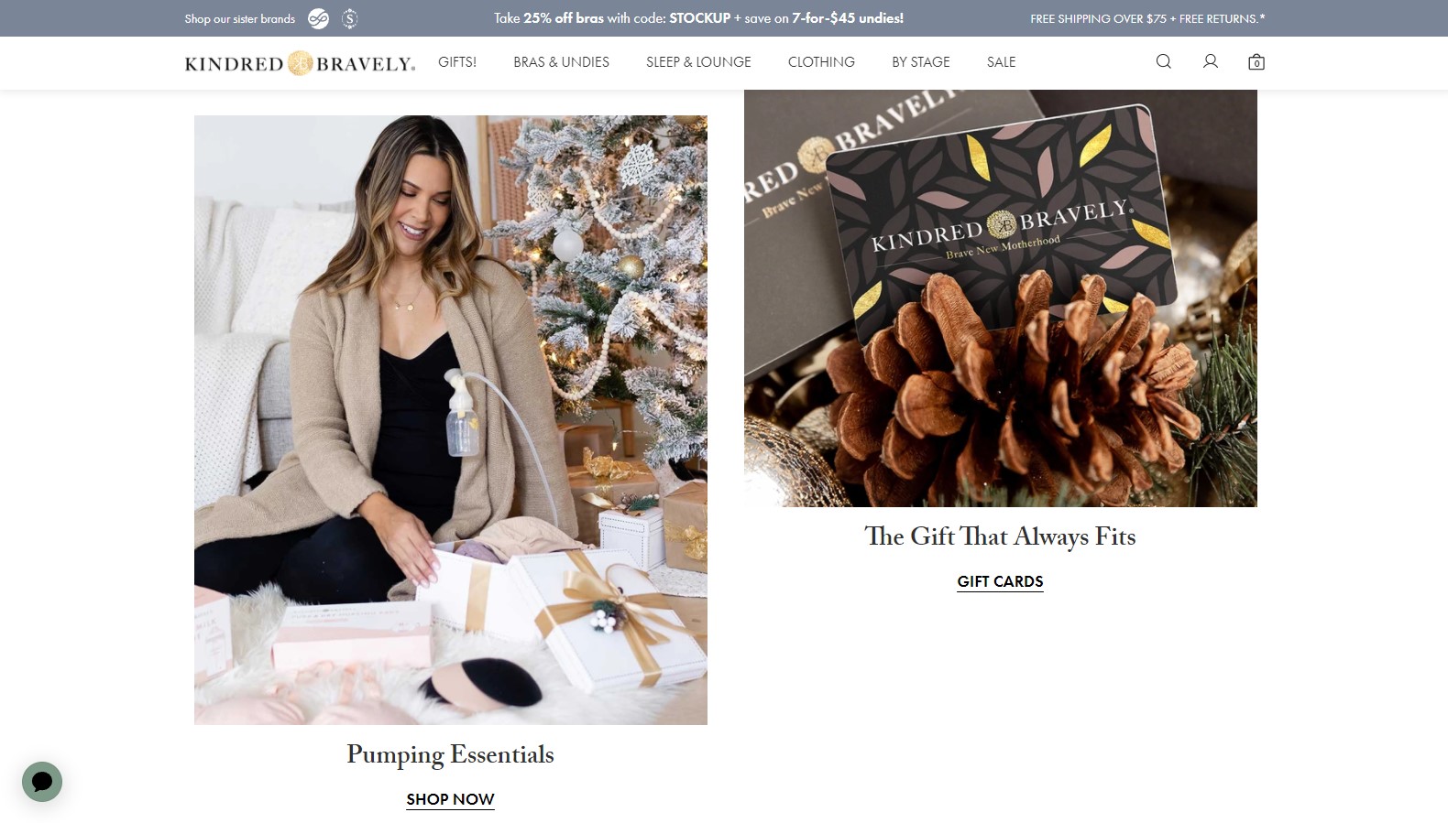Visit the infinity-loop sister brand icon
Viewport: 1448px width, 823px height.
click(x=318, y=18)
